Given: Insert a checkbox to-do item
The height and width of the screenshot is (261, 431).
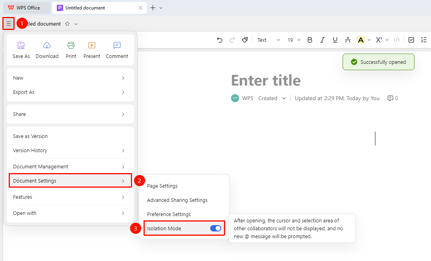Looking at the screenshot, I should tap(411, 40).
